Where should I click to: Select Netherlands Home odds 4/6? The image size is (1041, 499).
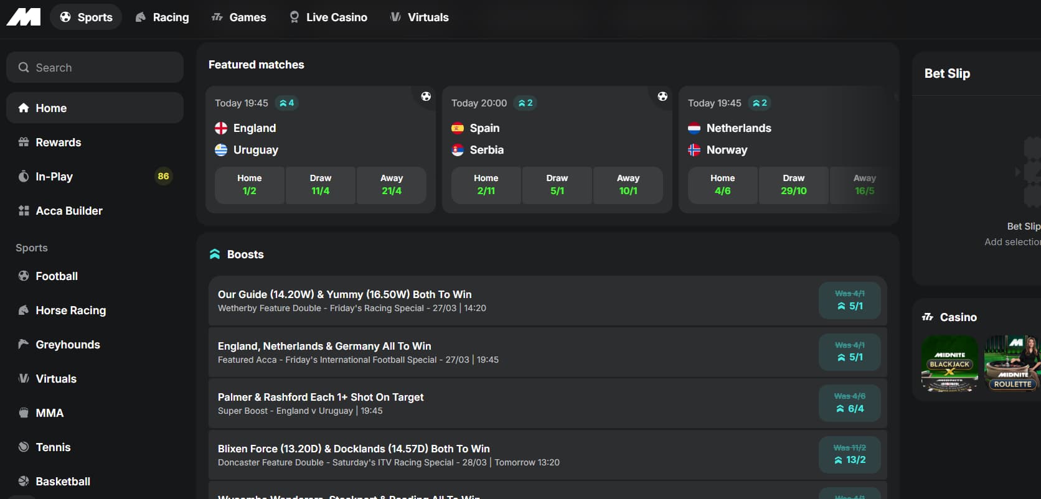pos(722,185)
